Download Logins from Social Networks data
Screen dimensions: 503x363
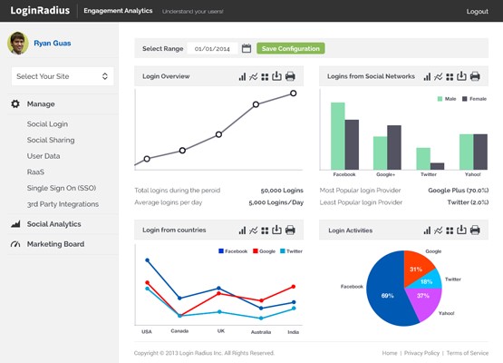tap(461, 76)
